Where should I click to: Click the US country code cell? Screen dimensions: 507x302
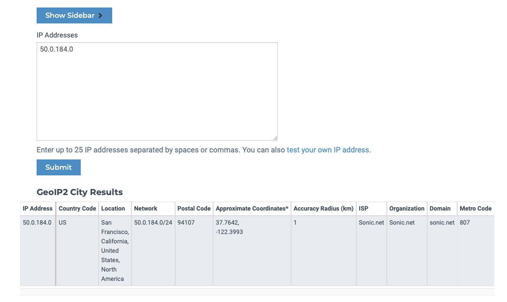[x=77, y=250]
